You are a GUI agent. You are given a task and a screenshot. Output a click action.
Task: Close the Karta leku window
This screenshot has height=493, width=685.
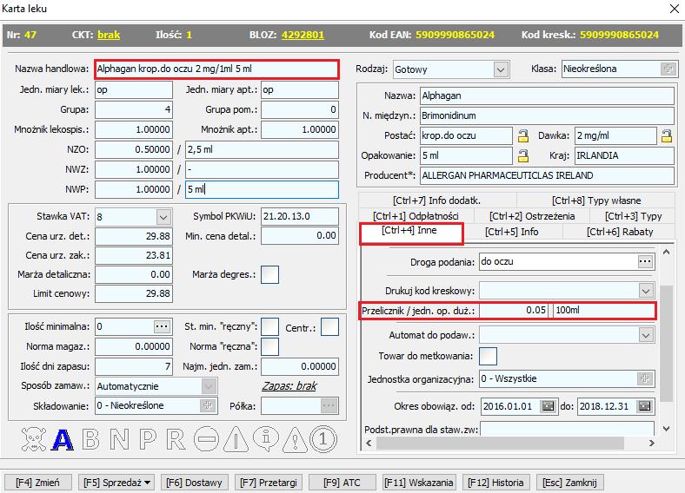point(674,9)
